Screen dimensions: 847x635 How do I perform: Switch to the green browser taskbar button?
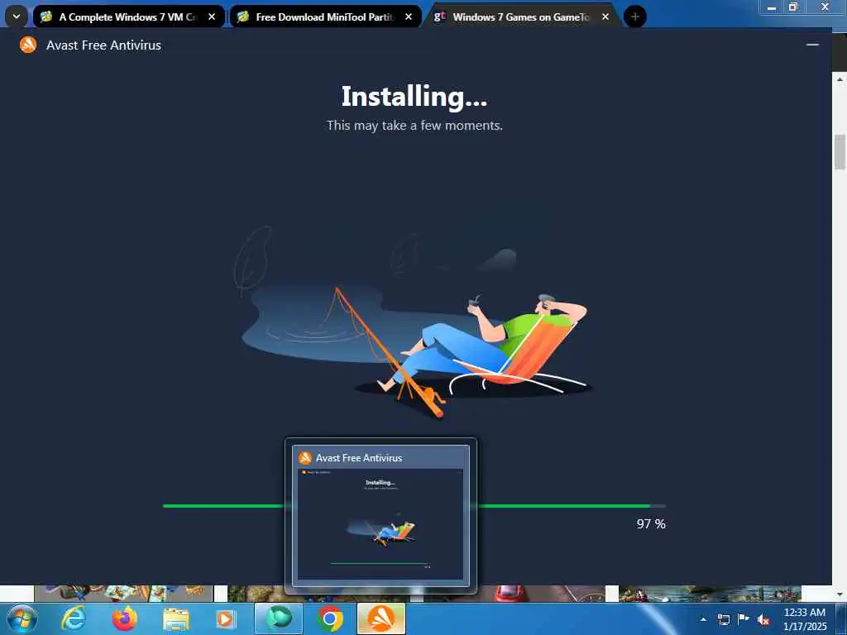(278, 618)
